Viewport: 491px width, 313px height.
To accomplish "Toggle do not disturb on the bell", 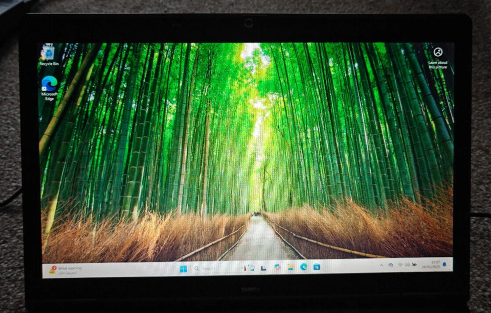I will 444,264.
